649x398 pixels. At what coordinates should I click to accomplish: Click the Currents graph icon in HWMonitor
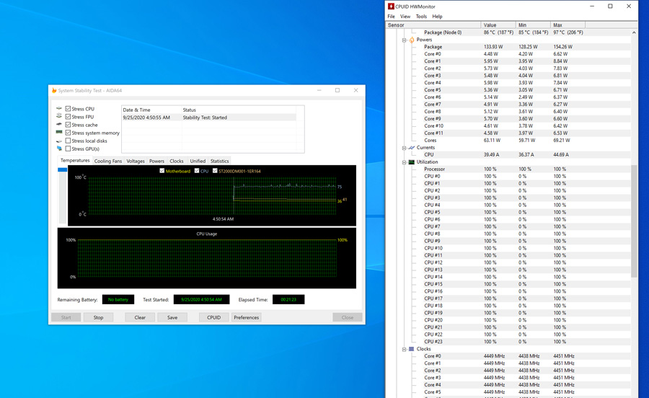pyautogui.click(x=412, y=147)
